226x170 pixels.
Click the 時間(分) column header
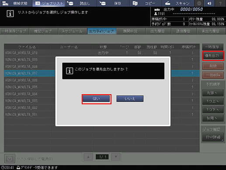pyautogui.click(x=167, y=47)
